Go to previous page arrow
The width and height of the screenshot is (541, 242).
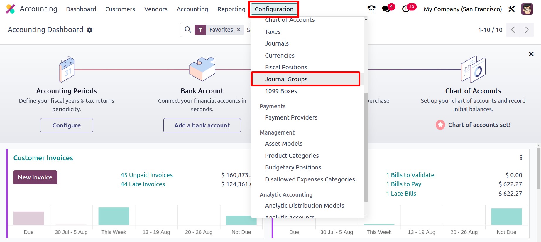tap(513, 30)
